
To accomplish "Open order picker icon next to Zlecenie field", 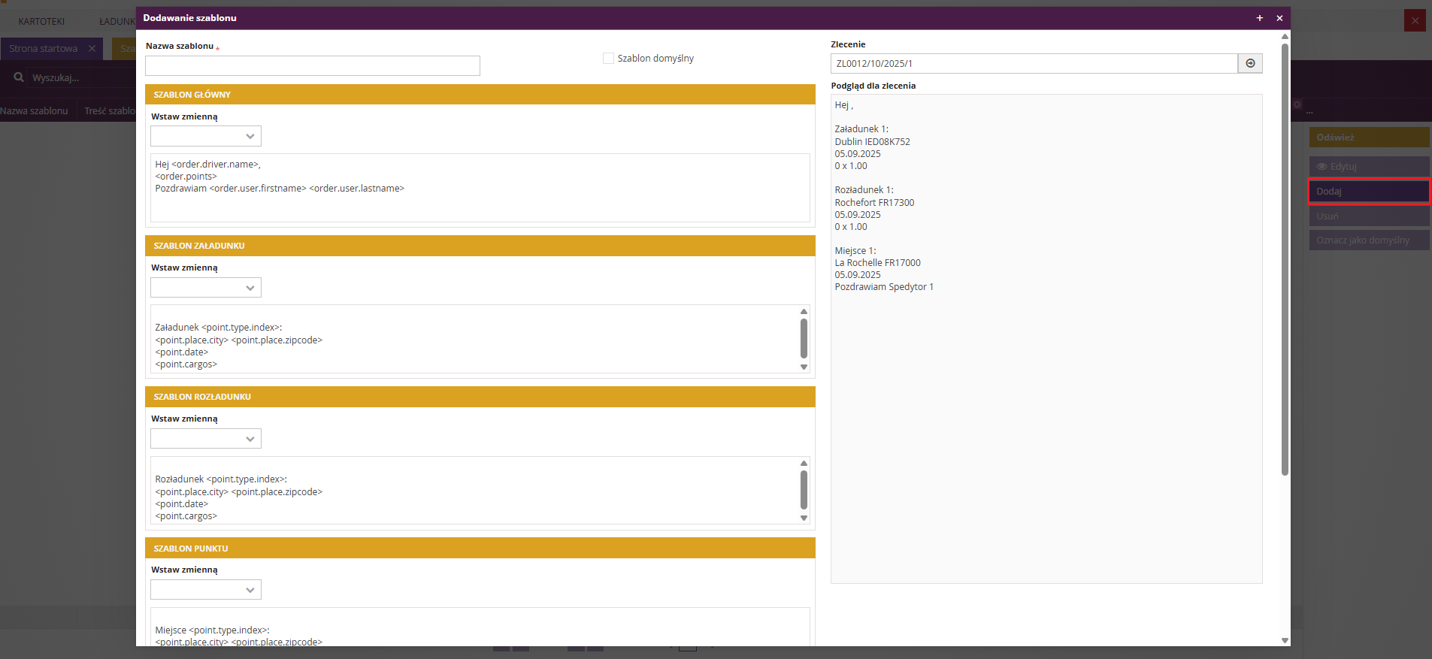I will pyautogui.click(x=1250, y=63).
